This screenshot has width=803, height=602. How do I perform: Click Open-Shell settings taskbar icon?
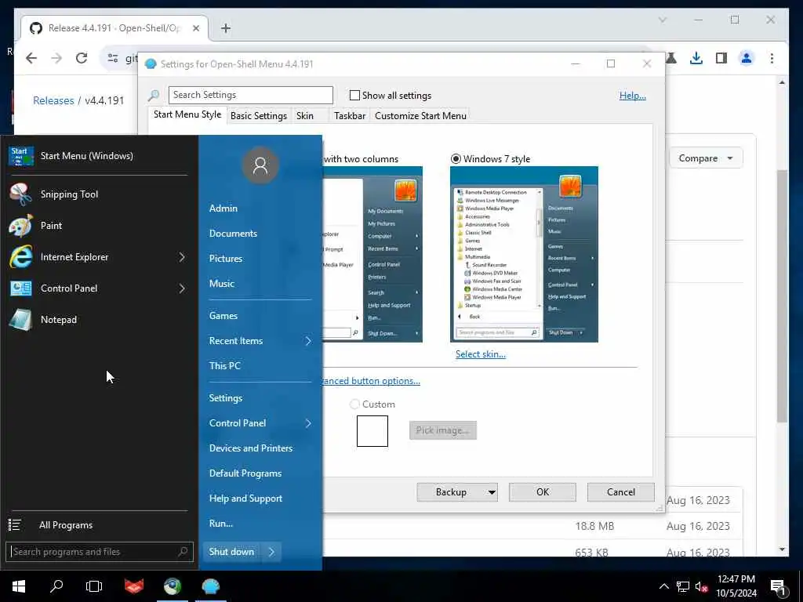(210, 586)
